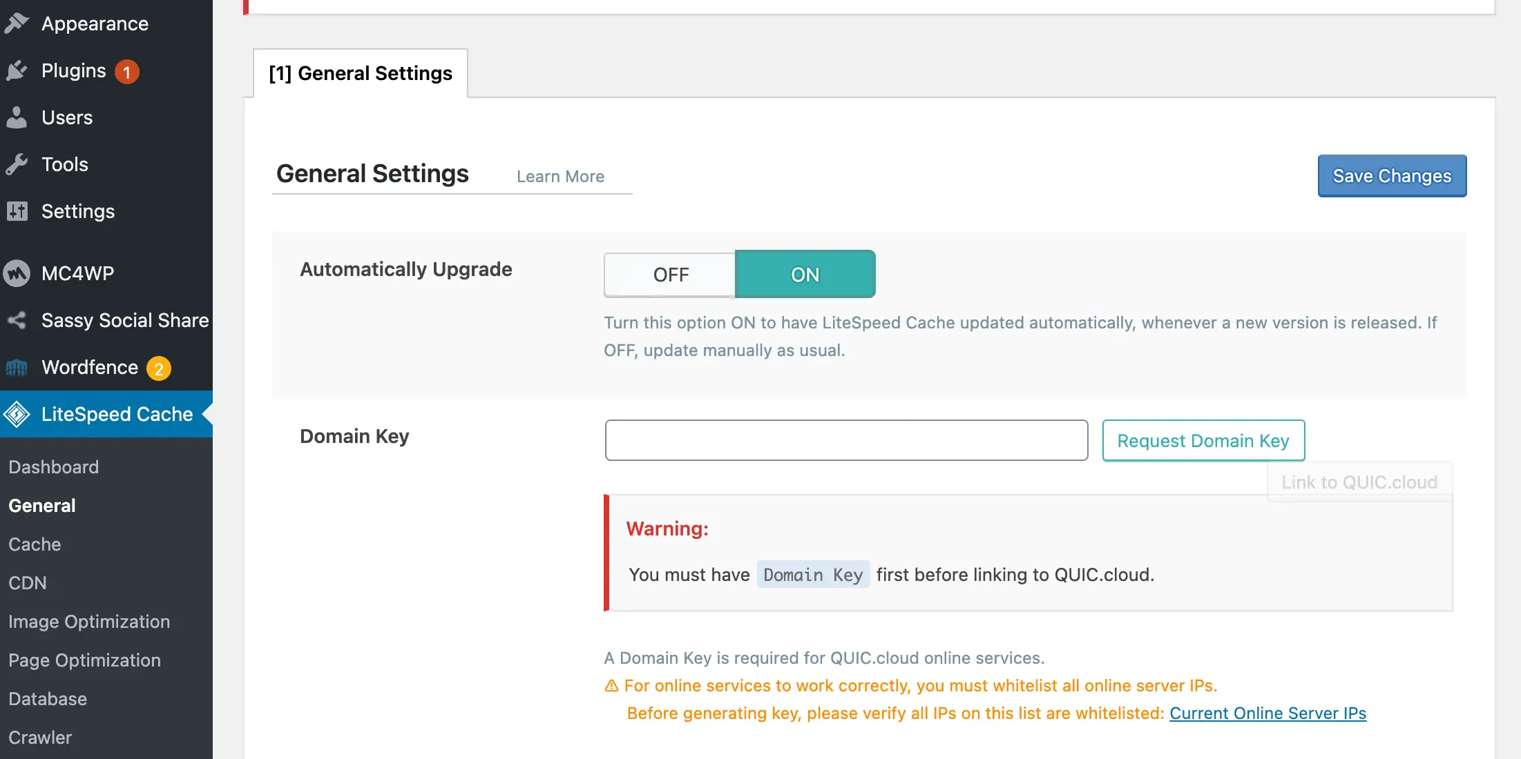Go to Page Optimization submenu item
Image resolution: width=1521 pixels, height=759 pixels.
(84, 660)
